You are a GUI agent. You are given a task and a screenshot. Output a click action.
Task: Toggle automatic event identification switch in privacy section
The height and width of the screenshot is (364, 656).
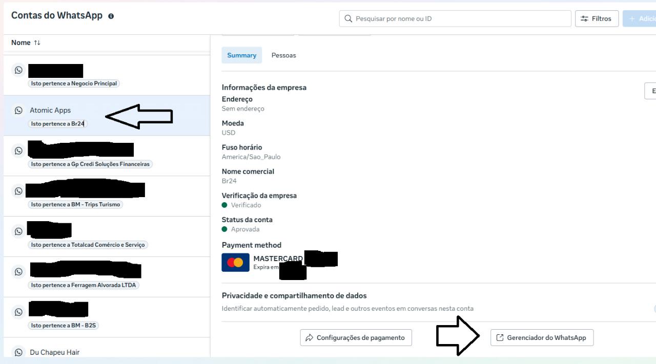pyautogui.click(x=654, y=308)
